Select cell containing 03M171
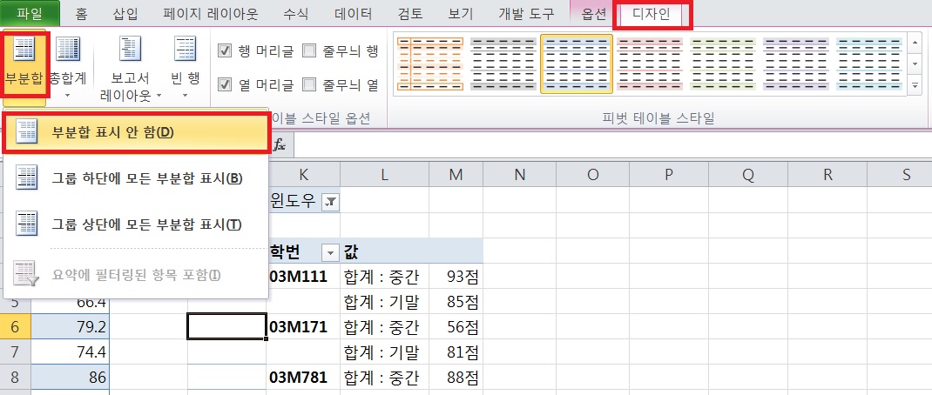Image resolution: width=932 pixels, height=395 pixels. pos(303,327)
